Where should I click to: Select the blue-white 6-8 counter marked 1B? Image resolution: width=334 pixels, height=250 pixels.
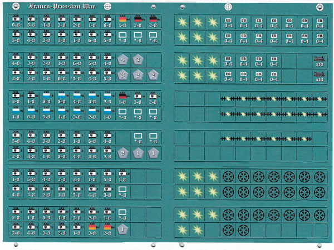click(46, 98)
